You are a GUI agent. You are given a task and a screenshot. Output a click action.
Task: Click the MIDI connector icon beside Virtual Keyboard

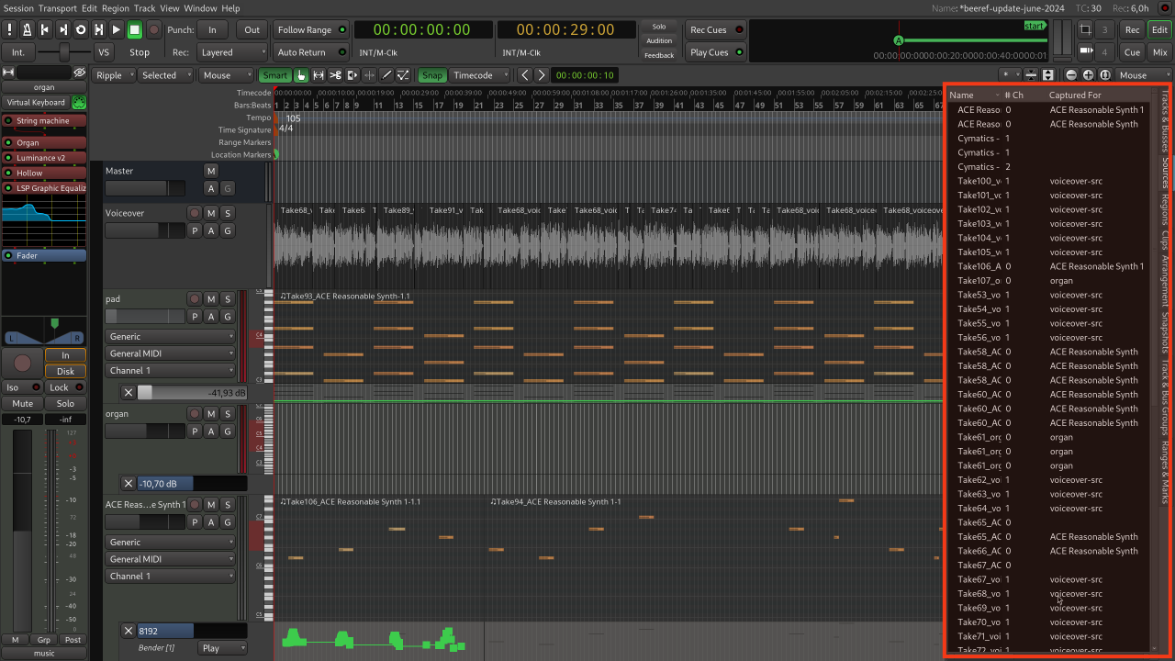click(80, 103)
